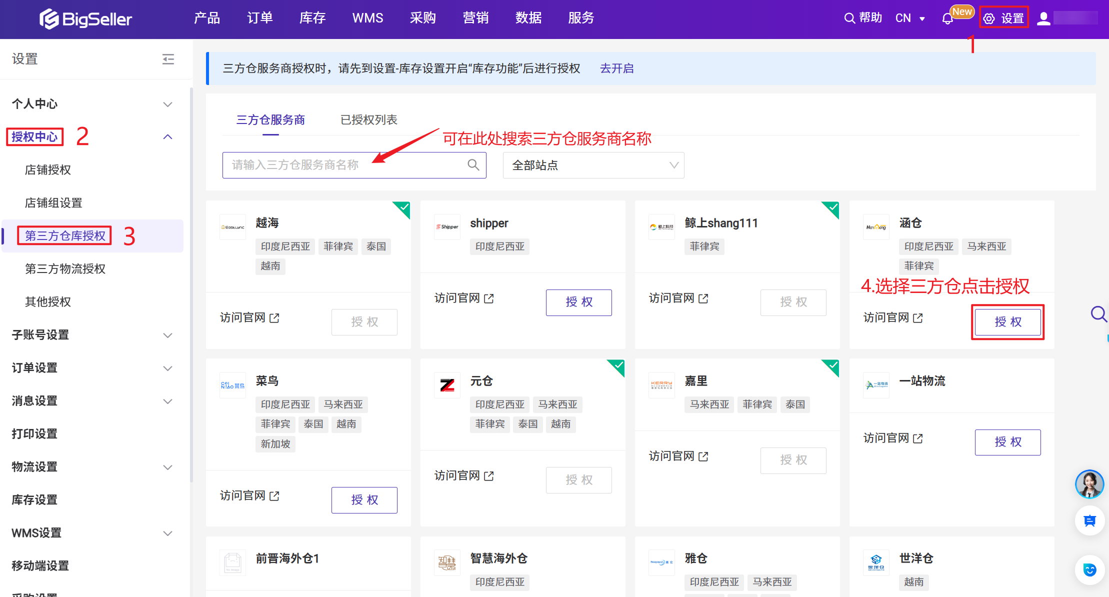
Task: Open the 数据 top menu
Action: (x=528, y=18)
